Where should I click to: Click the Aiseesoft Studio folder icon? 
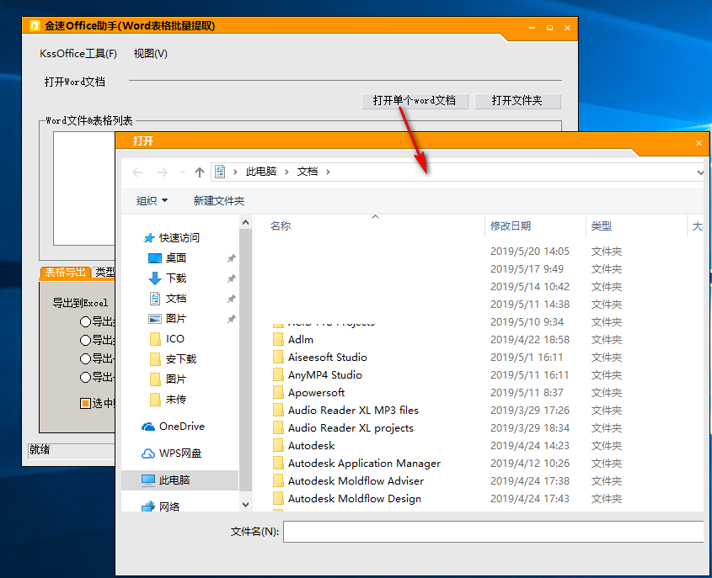pyautogui.click(x=278, y=358)
